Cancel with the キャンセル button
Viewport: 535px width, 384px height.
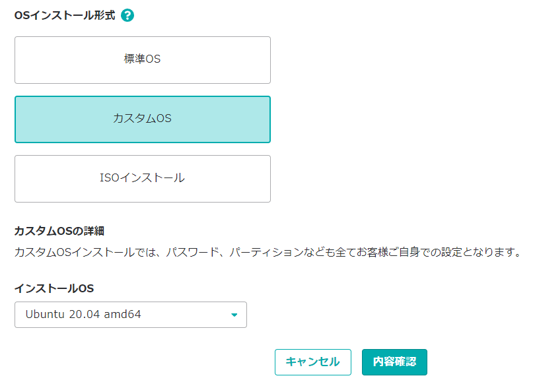313,362
